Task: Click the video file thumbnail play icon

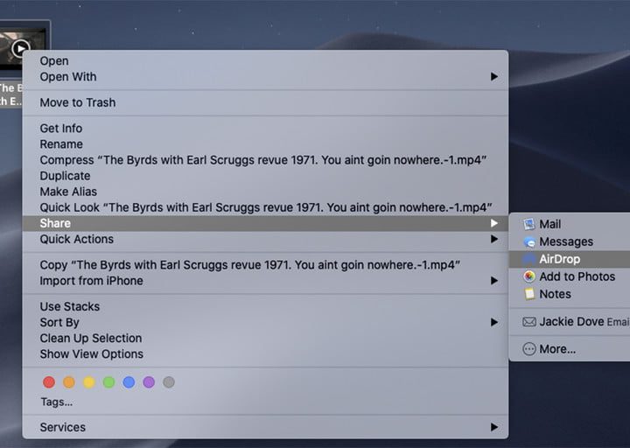Action: point(22,48)
